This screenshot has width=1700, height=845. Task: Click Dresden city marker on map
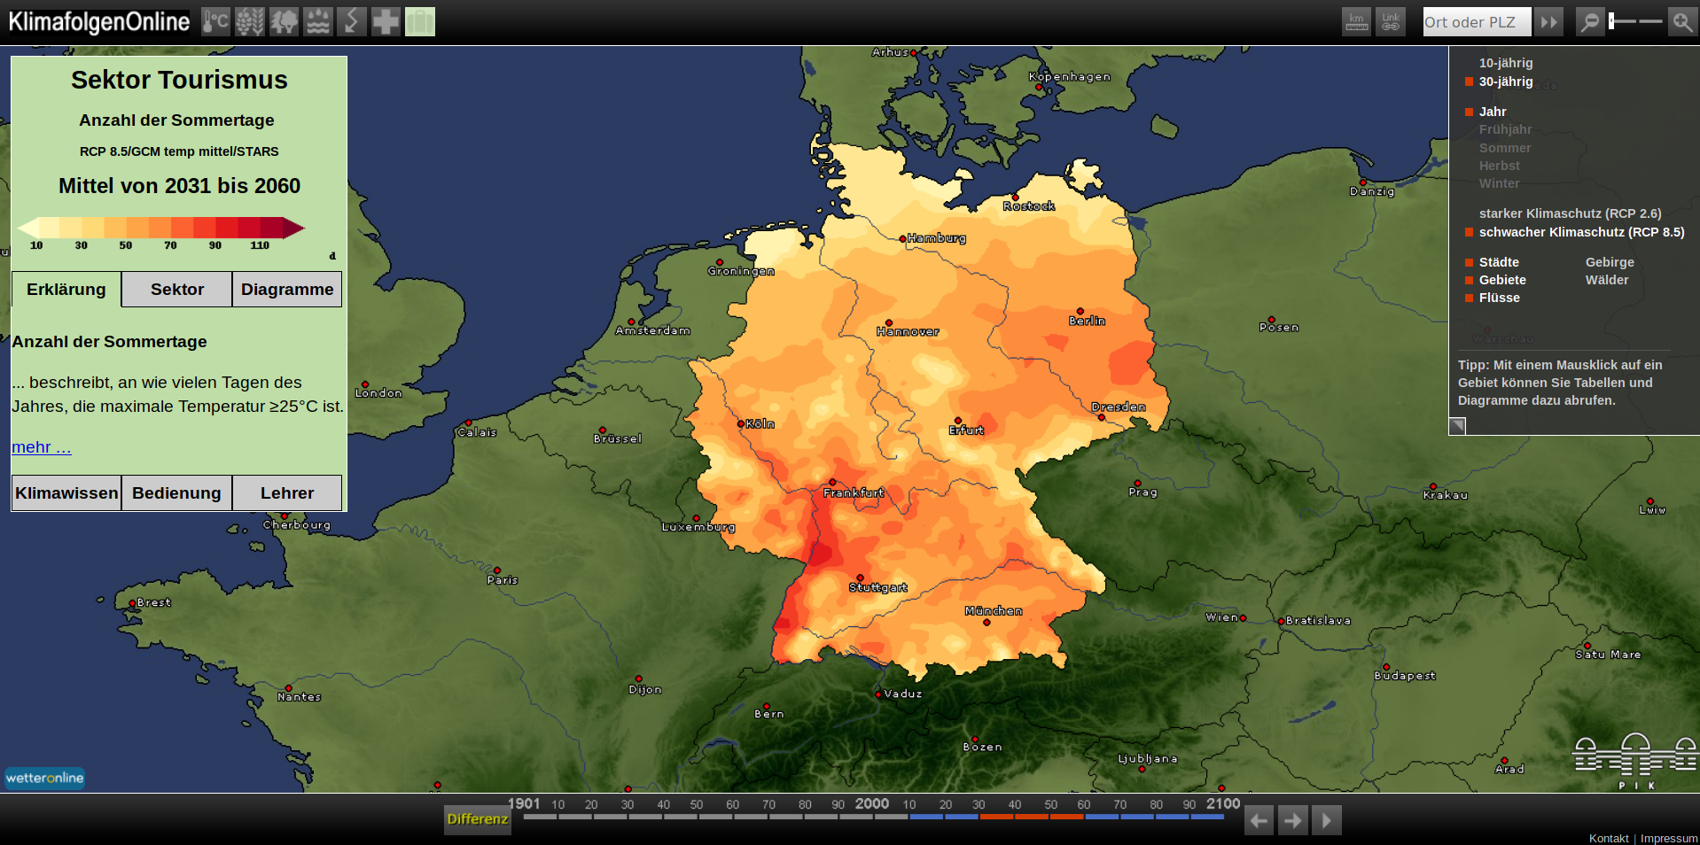(1102, 417)
